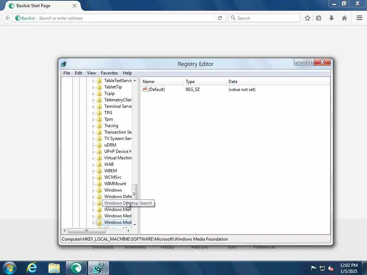Open the network tray icon
Image resolution: width=367 pixels, height=275 pixels.
click(x=322, y=269)
